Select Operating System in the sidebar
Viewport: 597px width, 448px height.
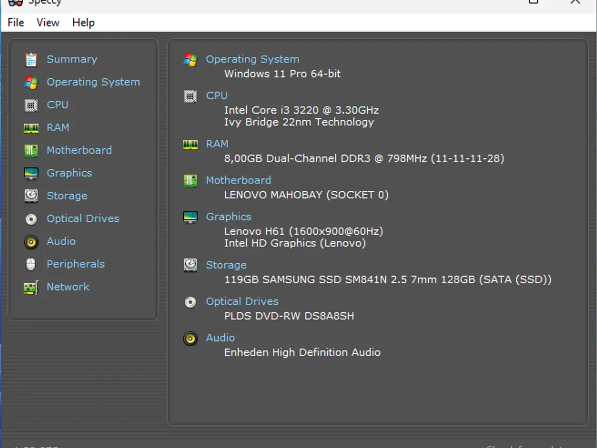click(x=93, y=82)
